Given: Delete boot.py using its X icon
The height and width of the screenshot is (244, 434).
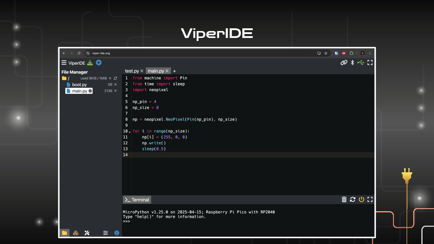Looking at the screenshot, I should coord(115,85).
